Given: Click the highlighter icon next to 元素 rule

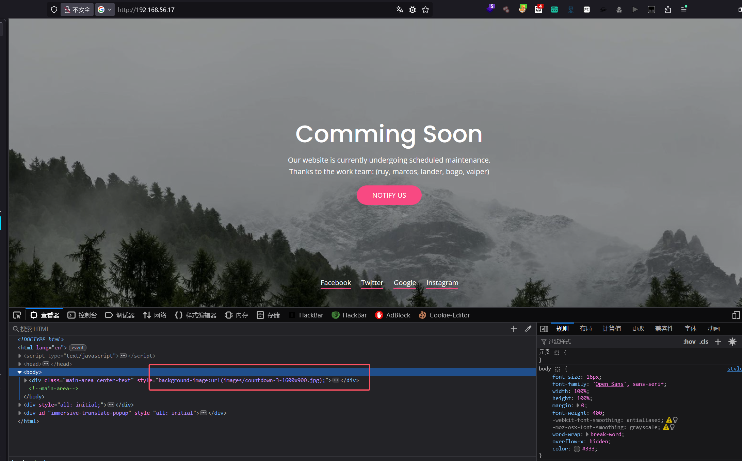Looking at the screenshot, I should point(557,352).
